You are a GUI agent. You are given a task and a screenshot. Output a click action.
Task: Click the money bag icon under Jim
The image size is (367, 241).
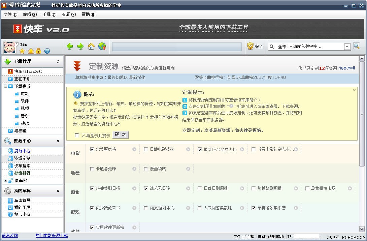pyautogui.click(x=39, y=51)
